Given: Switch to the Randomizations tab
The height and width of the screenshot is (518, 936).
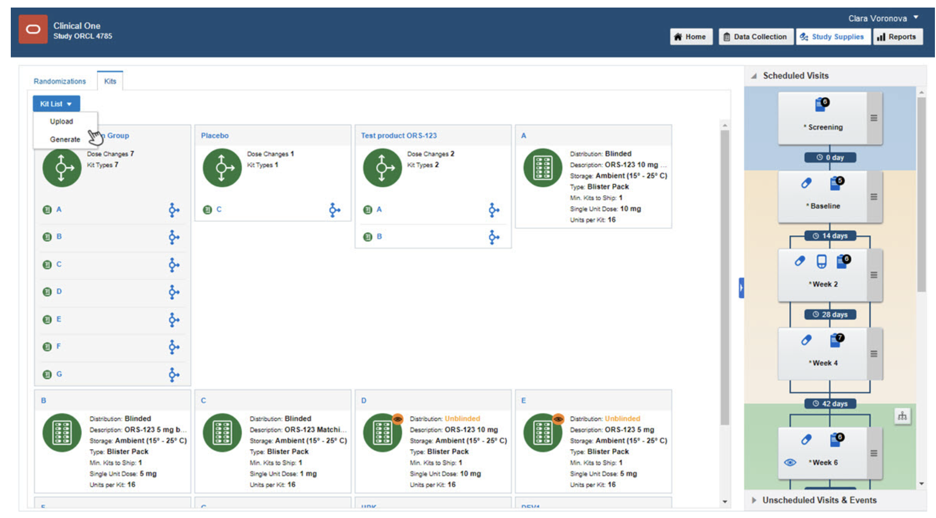Looking at the screenshot, I should coord(59,81).
